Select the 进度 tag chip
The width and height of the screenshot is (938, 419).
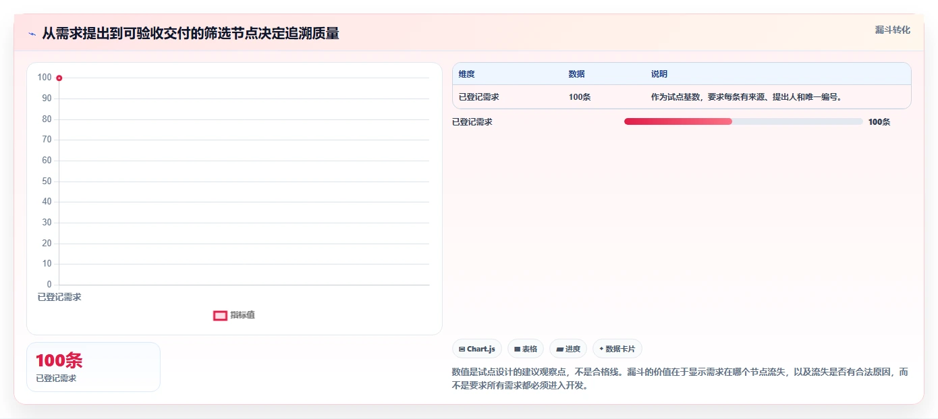pos(568,349)
